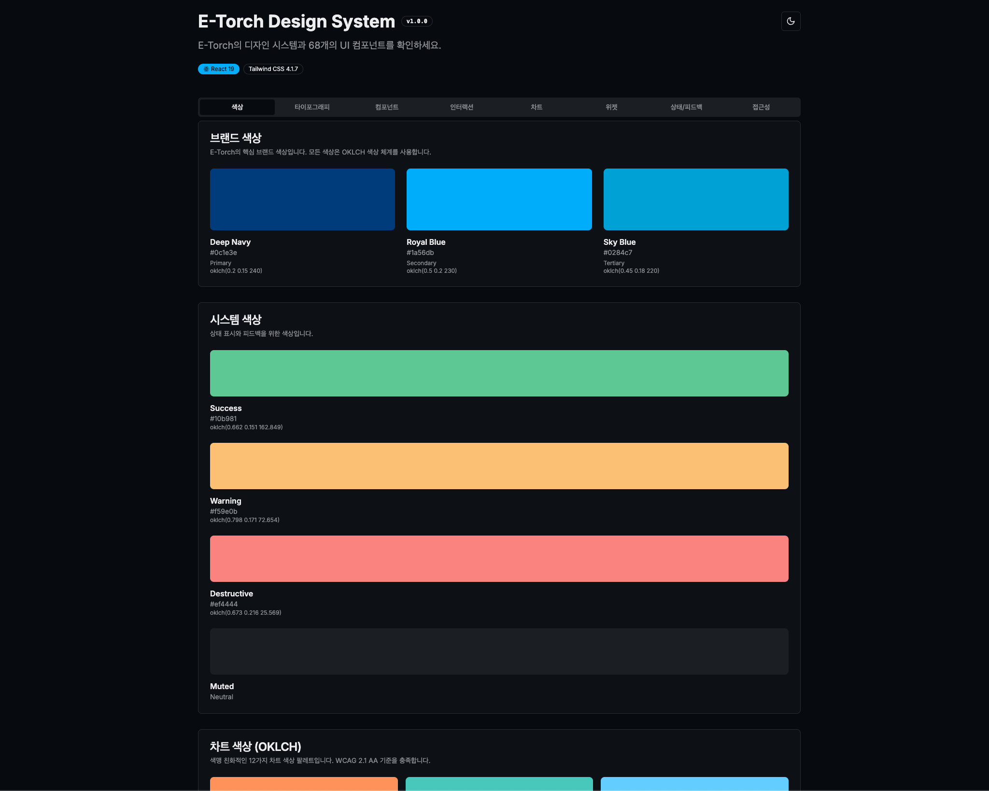
Task: Select the 상태/피드백 tab
Action: click(x=686, y=107)
